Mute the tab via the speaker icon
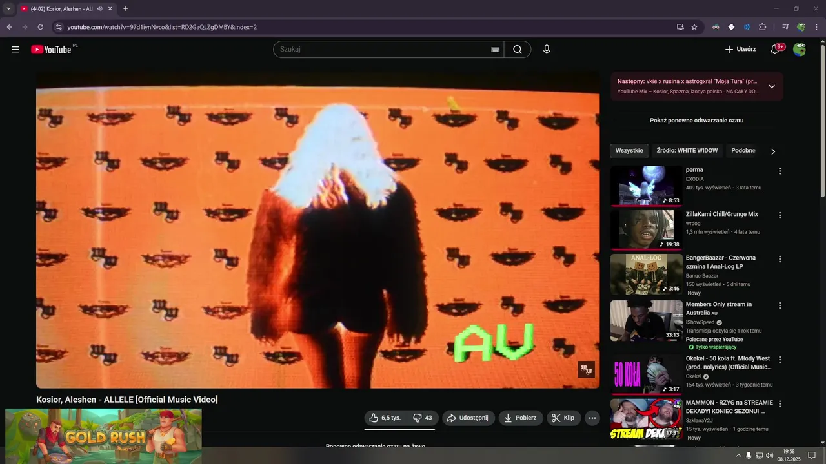 coord(99,9)
